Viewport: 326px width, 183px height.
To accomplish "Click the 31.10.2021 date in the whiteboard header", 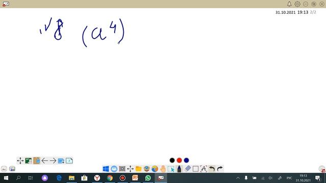I will 285,12.
